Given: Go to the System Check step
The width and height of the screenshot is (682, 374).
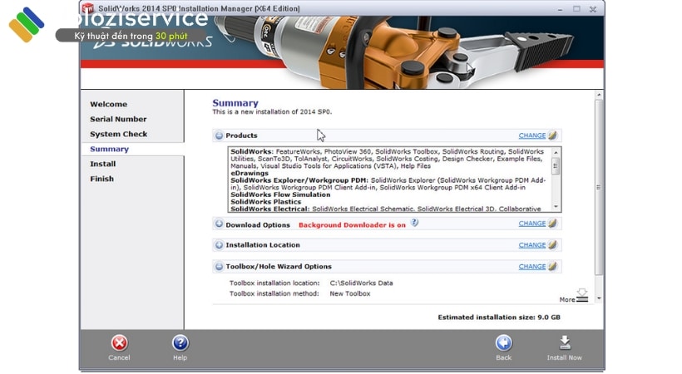Looking at the screenshot, I should point(118,134).
